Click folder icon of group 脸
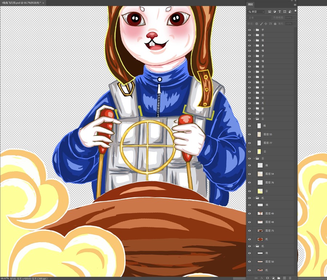This screenshot has height=280, width=327. coord(257,108)
